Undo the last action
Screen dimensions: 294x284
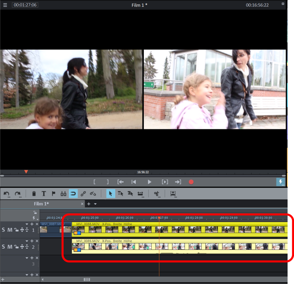point(7,194)
